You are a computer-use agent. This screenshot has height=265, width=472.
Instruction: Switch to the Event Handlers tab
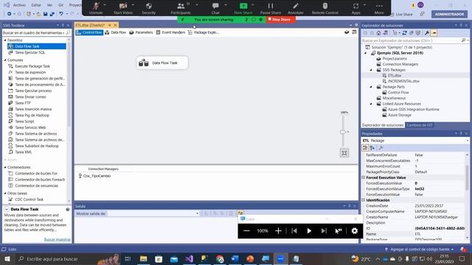click(170, 32)
